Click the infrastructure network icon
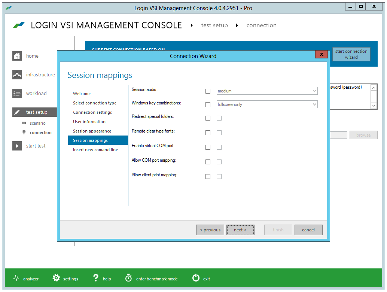387x292 pixels. [x=17, y=74]
